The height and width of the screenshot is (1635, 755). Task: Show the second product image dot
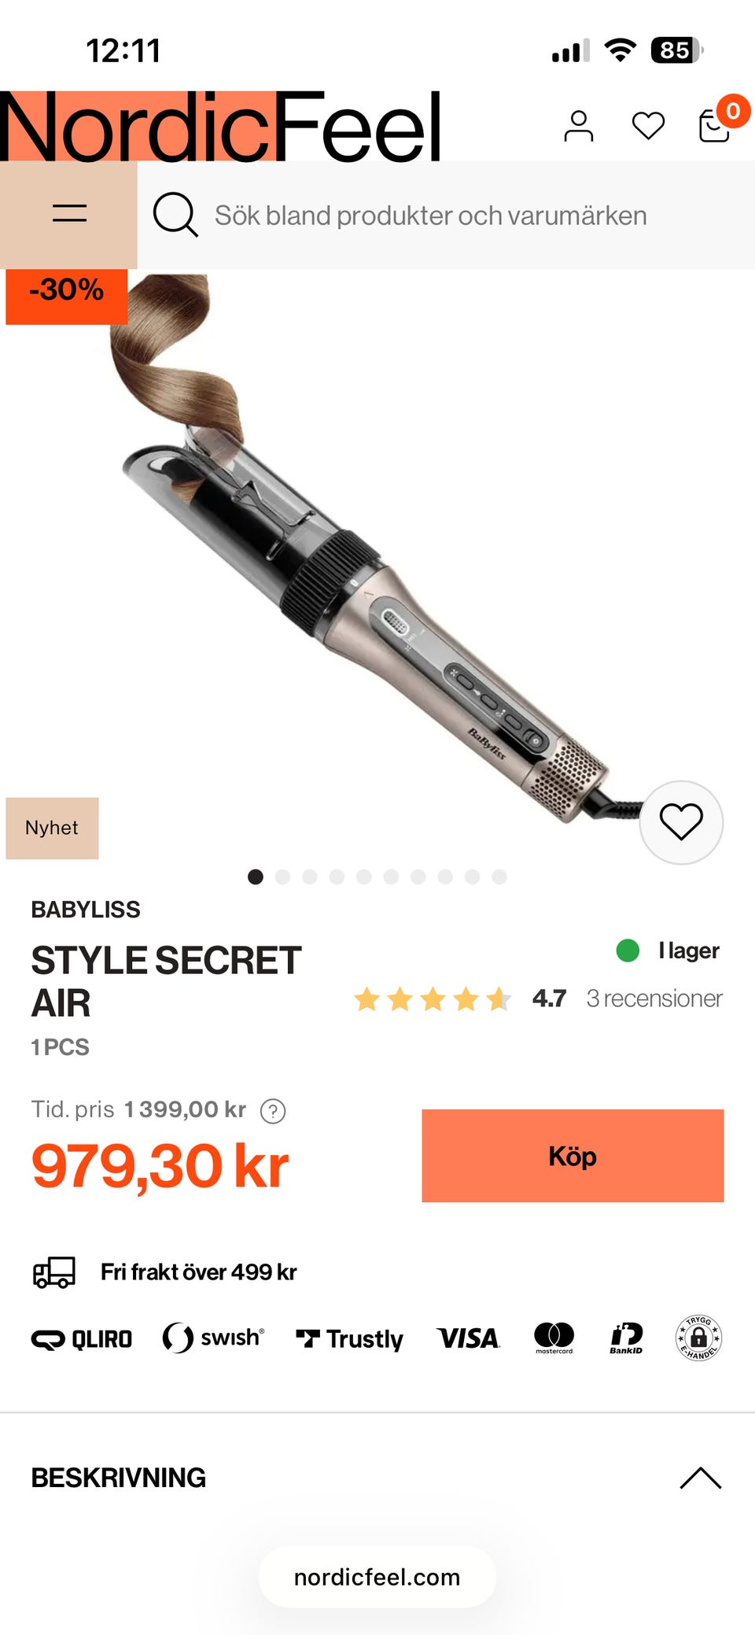[x=282, y=877]
